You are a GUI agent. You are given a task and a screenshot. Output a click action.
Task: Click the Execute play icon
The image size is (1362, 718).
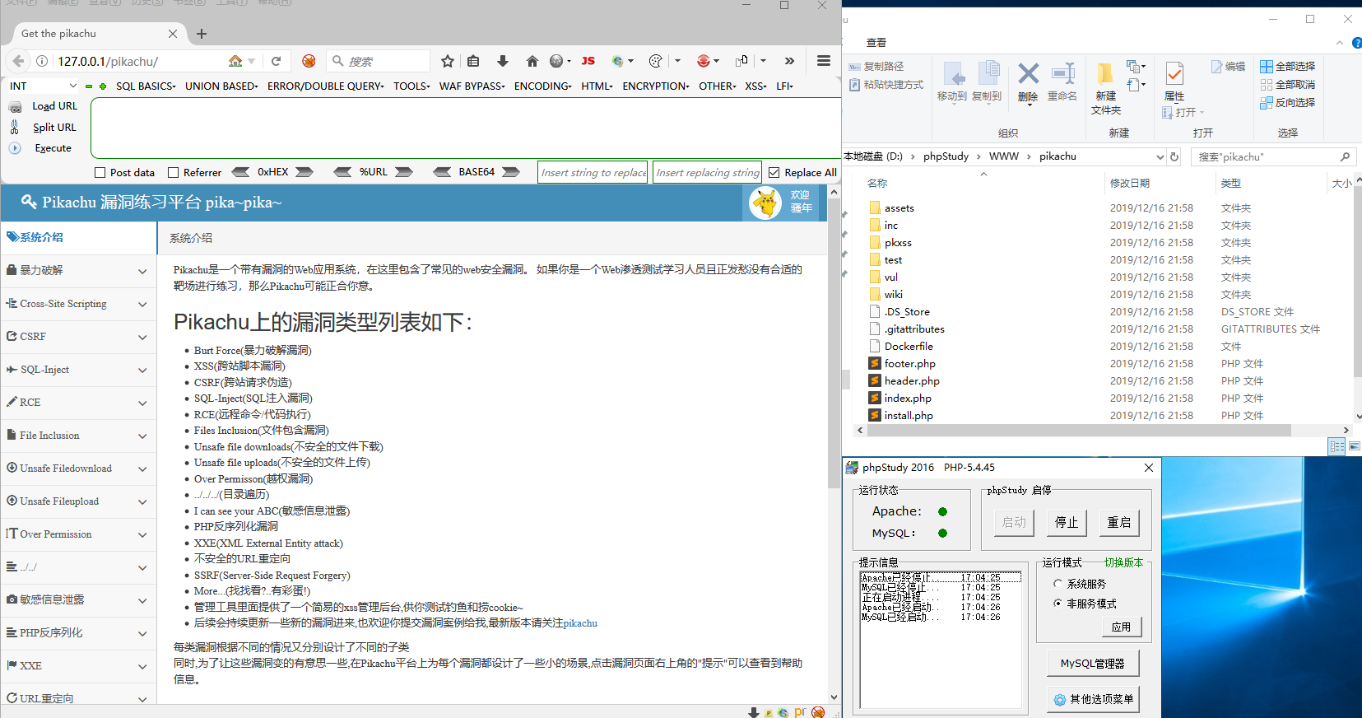point(15,148)
